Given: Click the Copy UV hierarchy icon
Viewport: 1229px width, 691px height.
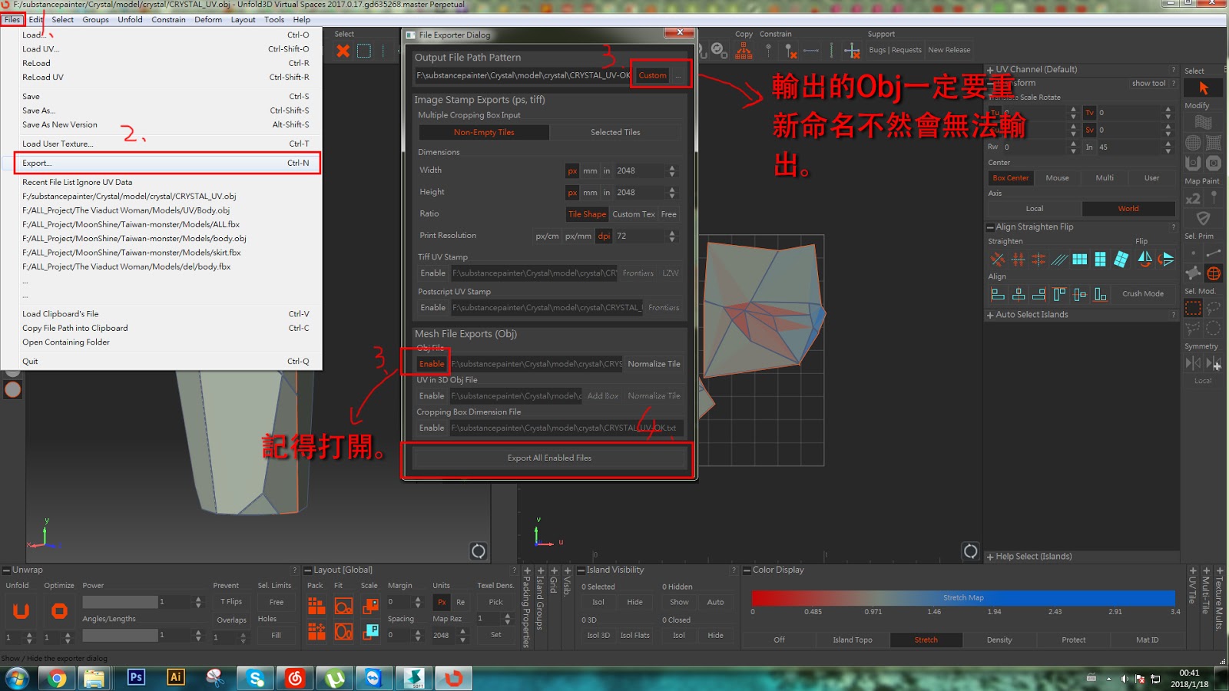Looking at the screenshot, I should tap(744, 51).
